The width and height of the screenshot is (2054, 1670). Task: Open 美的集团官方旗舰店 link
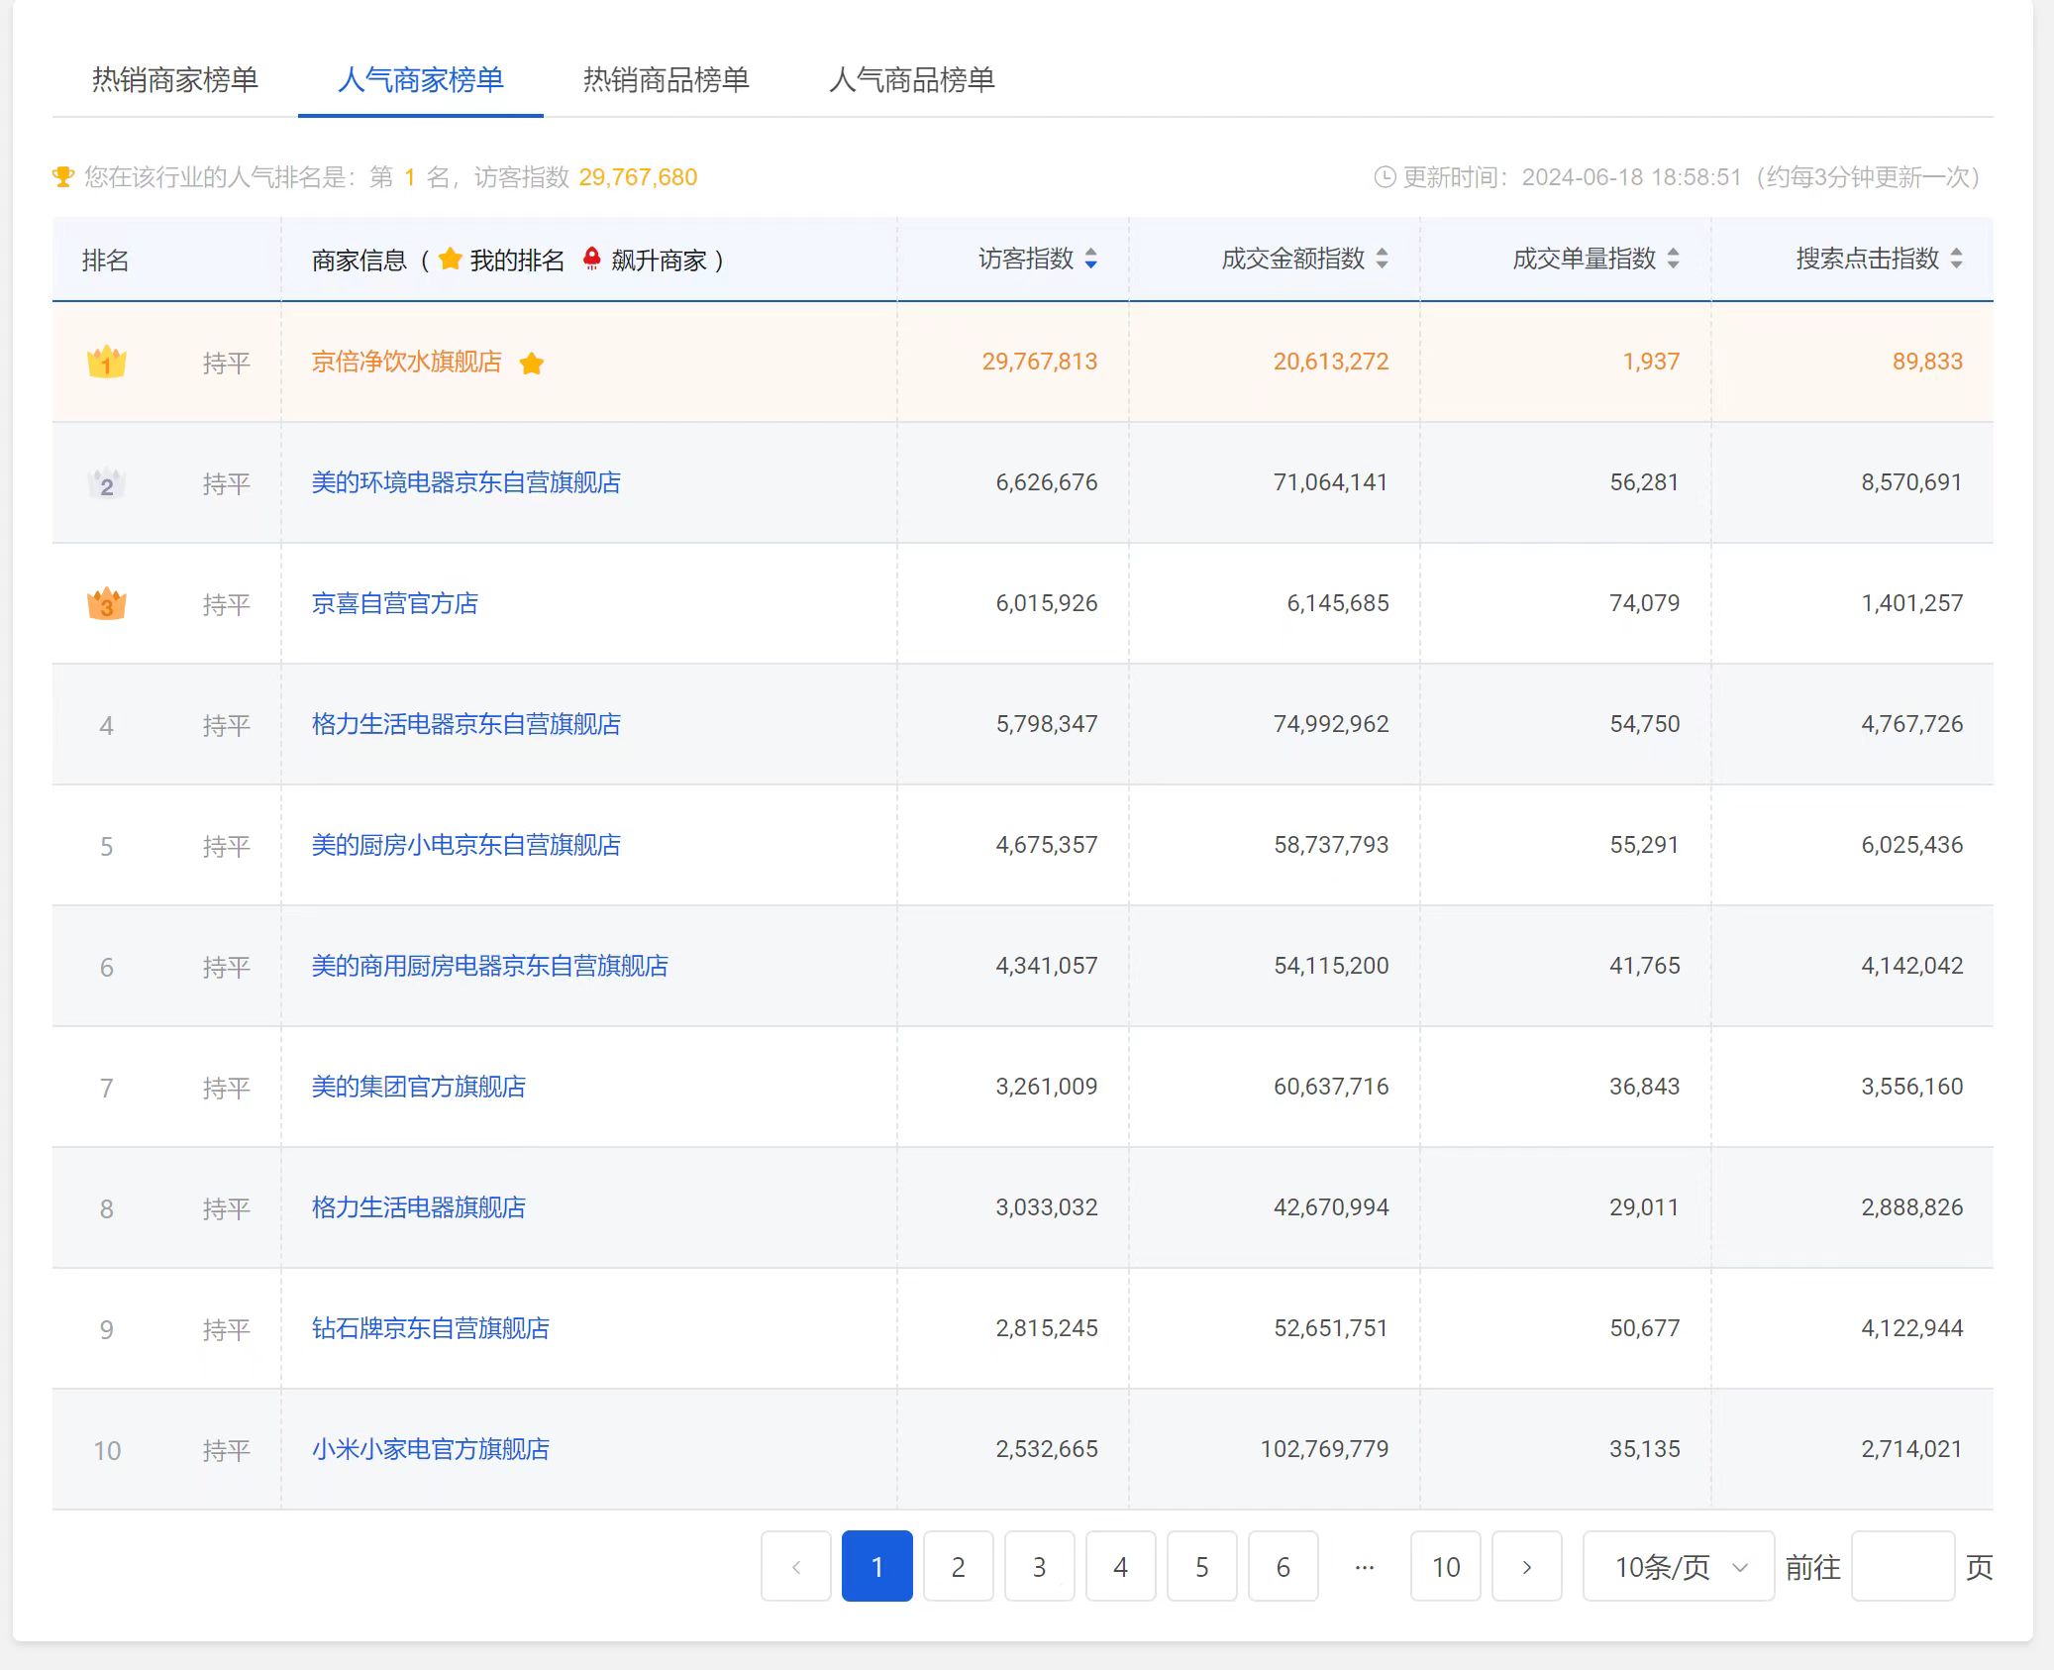[419, 1087]
